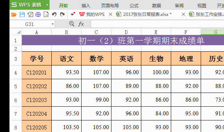Expand the Name Box dropdown arrow
Image resolution: width=224 pixels, height=132 pixels.
(x=52, y=24)
